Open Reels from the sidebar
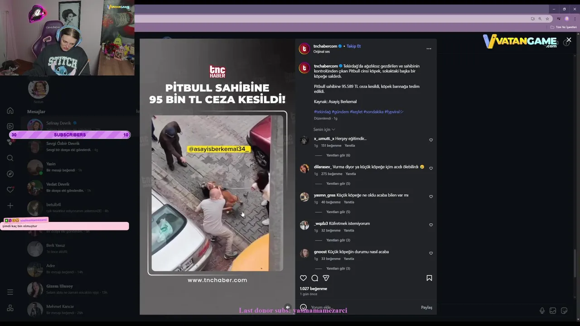The height and width of the screenshot is (326, 580). [10, 126]
